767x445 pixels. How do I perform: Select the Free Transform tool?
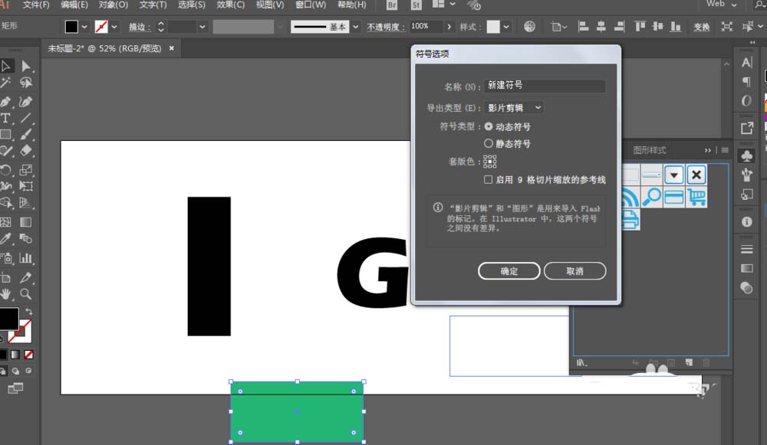26,186
